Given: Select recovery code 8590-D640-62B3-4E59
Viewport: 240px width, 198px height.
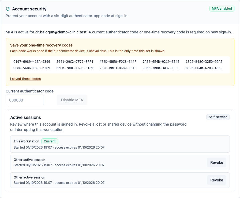Looking at the screenshot, I should pyautogui.click(x=204, y=68).
